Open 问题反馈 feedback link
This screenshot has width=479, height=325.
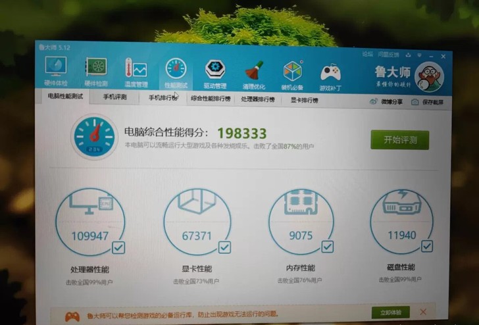point(388,55)
